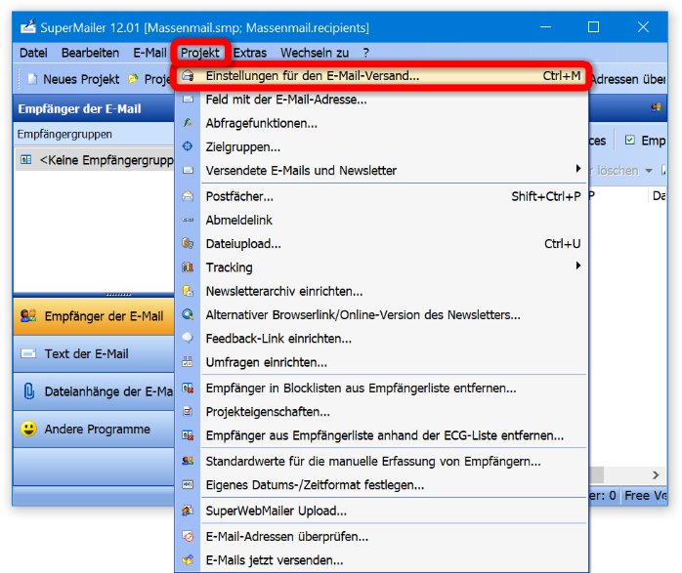Image resolution: width=682 pixels, height=573 pixels.
Task: Open the Wechseln zu menu
Action: click(x=315, y=53)
